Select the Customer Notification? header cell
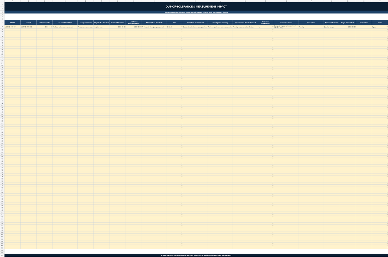This screenshot has height=257, width=388. click(266, 23)
